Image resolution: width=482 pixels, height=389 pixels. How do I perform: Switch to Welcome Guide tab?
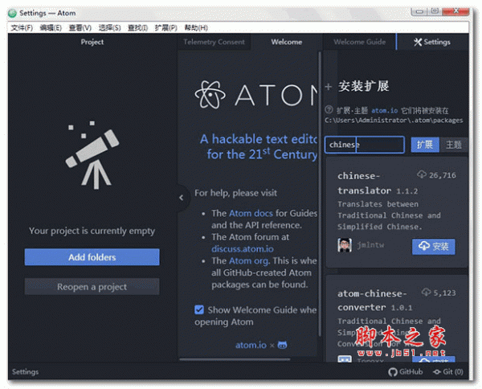pyautogui.click(x=359, y=42)
